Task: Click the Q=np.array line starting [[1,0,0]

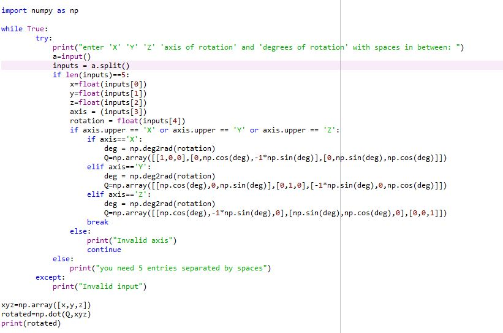Action: [x=275, y=158]
